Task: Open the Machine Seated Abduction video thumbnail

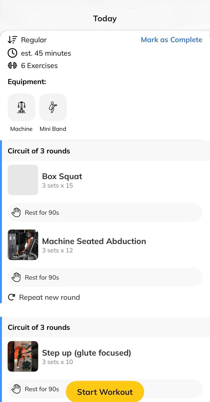Action: (x=23, y=245)
